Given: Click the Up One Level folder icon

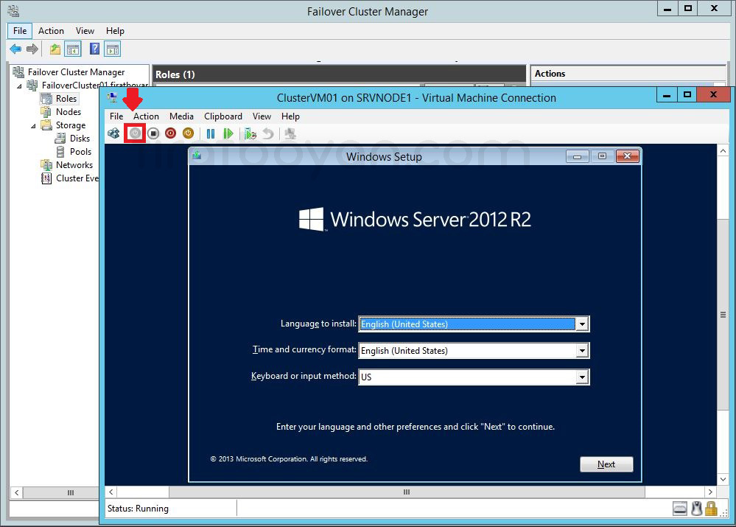Looking at the screenshot, I should [55, 49].
